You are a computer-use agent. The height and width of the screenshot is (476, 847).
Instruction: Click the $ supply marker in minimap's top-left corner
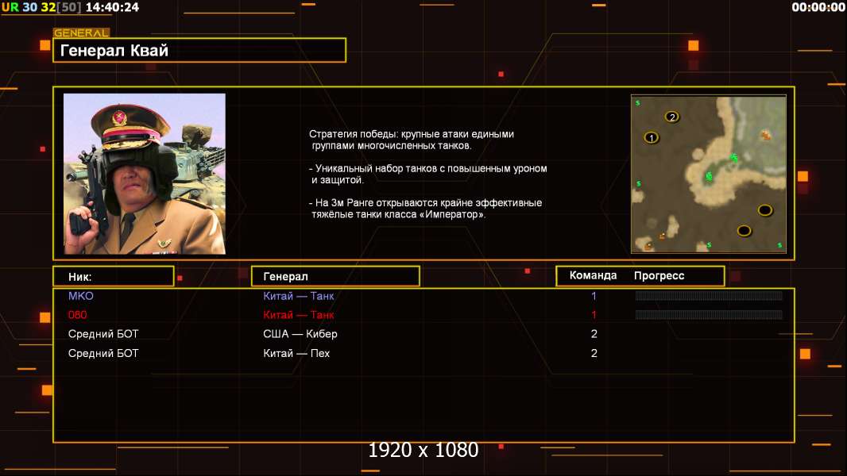pyautogui.click(x=637, y=102)
